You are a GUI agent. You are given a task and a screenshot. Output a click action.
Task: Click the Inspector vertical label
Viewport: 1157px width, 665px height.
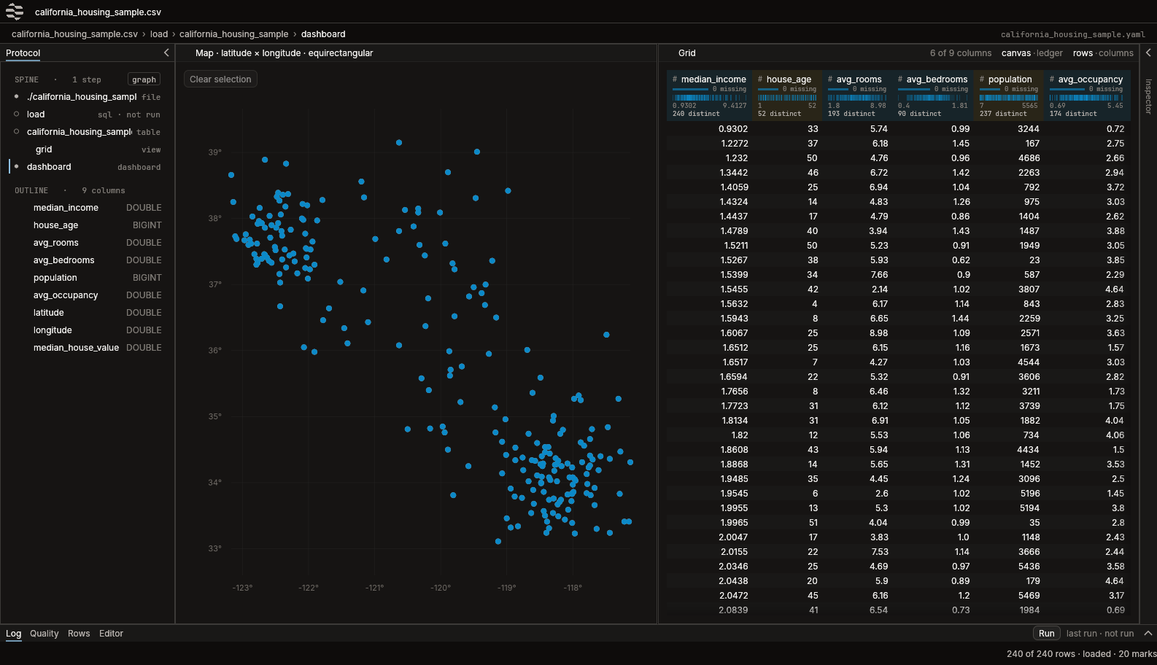pyautogui.click(x=1148, y=96)
